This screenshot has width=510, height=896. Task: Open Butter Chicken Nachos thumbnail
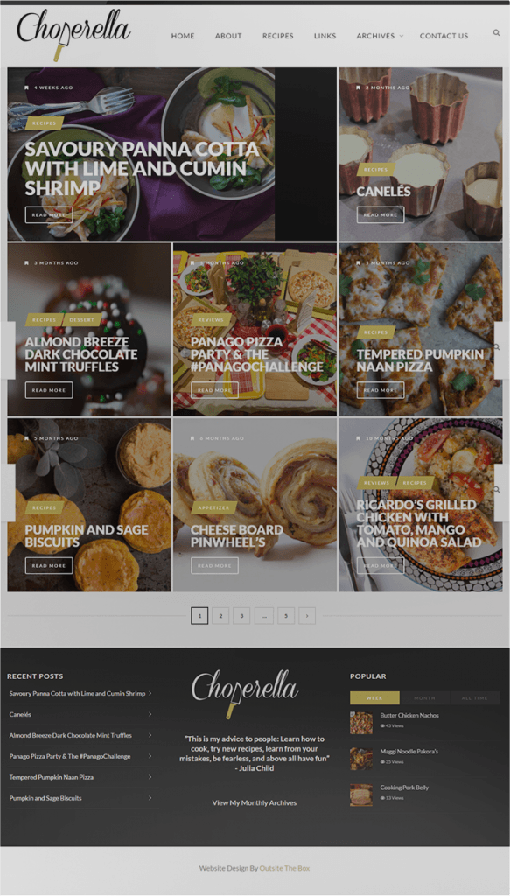361,723
